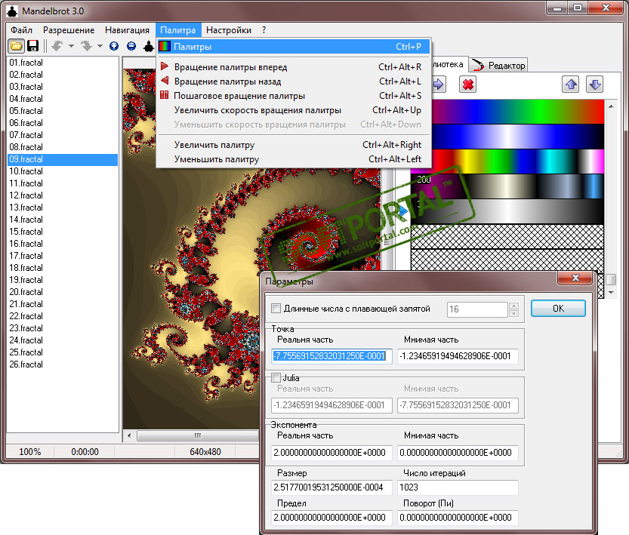Click the redo forward arrow in toolbar
The height and width of the screenshot is (535, 629).
pyautogui.click(x=86, y=46)
